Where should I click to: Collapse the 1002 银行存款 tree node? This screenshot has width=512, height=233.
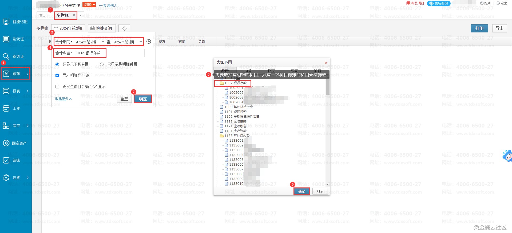point(217,83)
